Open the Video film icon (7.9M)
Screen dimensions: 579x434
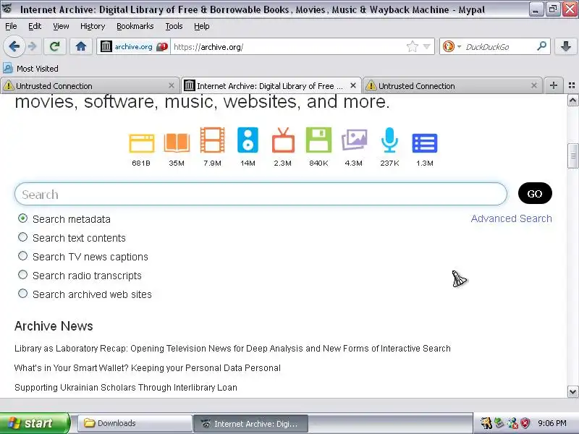coord(212,140)
